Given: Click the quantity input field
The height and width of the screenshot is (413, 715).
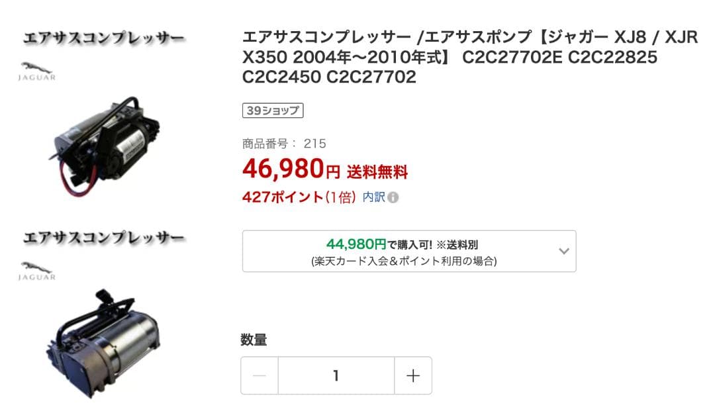Looking at the screenshot, I should [336, 376].
